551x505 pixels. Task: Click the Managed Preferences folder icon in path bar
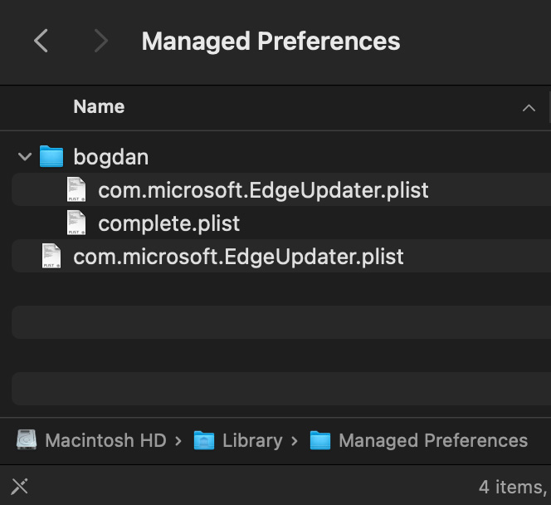coord(320,440)
